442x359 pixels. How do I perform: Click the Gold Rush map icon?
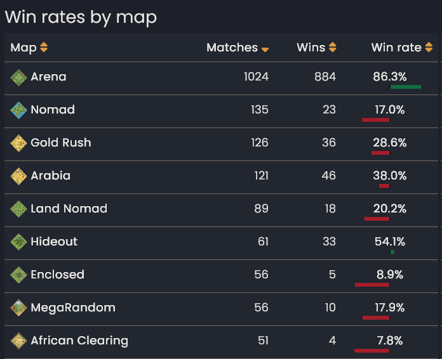click(18, 143)
